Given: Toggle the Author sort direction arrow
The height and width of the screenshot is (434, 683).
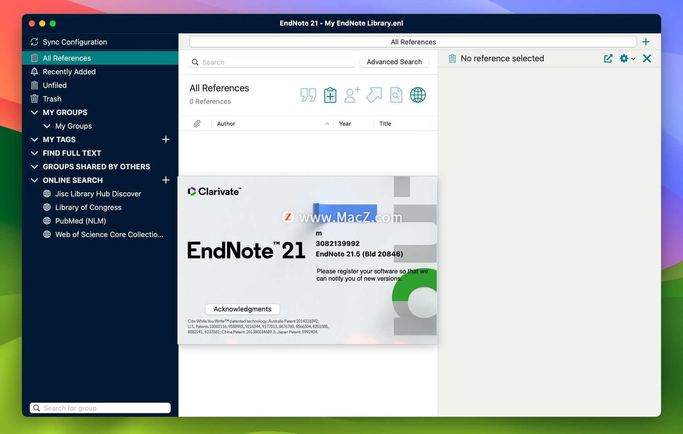Looking at the screenshot, I should (x=327, y=124).
